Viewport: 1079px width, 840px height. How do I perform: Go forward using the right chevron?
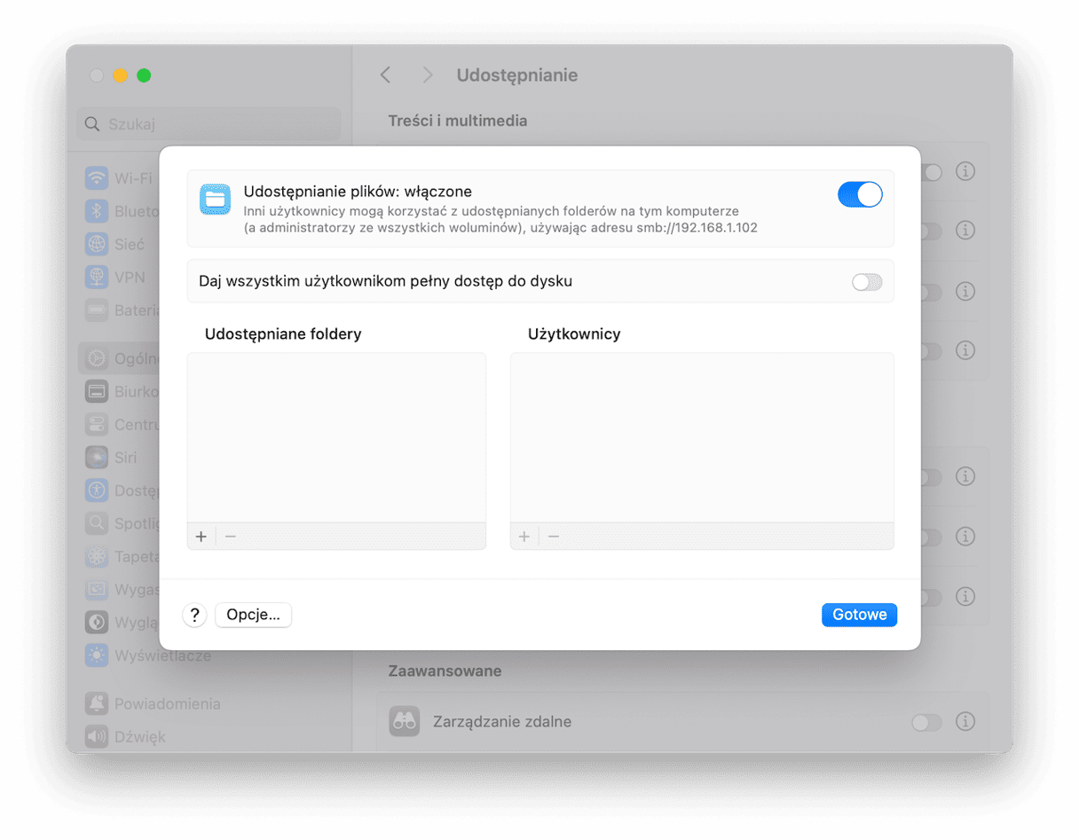pos(427,75)
